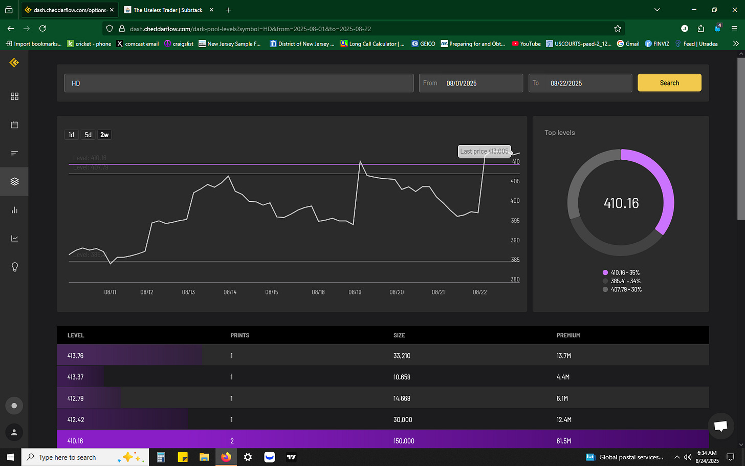Viewport: 745px width, 466px height.
Task: Toggle the 5d chart range
Action: click(x=88, y=135)
